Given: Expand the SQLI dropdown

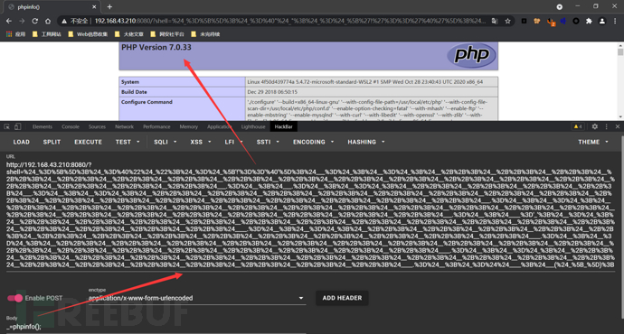Looking at the screenshot, I should pos(165,142).
